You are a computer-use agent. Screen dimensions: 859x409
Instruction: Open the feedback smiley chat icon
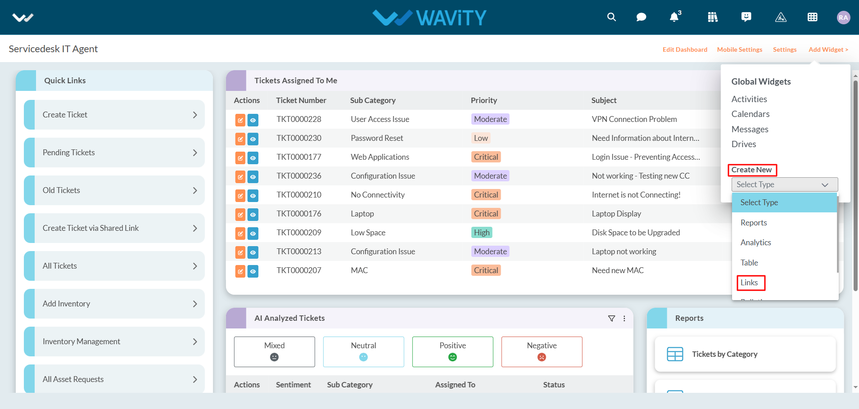746,17
